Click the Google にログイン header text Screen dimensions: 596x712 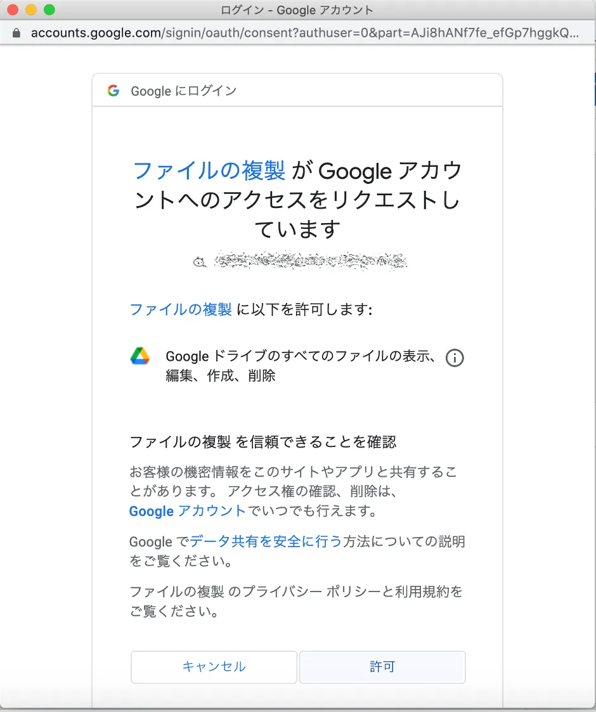pos(183,91)
